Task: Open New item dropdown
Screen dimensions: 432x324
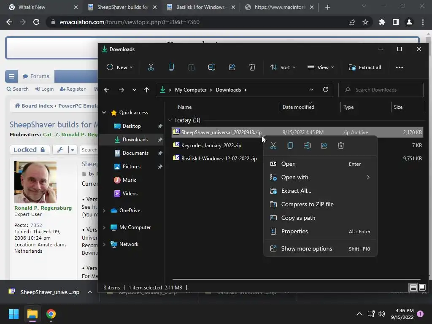Action: point(120,67)
